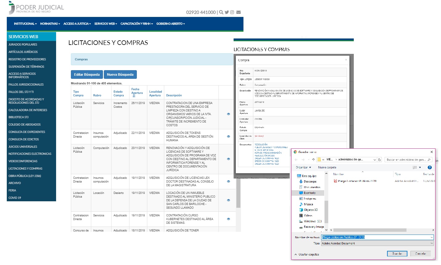Open the ACTA DE APERTURA document link
The width and height of the screenshot is (441, 265).
click(x=264, y=150)
